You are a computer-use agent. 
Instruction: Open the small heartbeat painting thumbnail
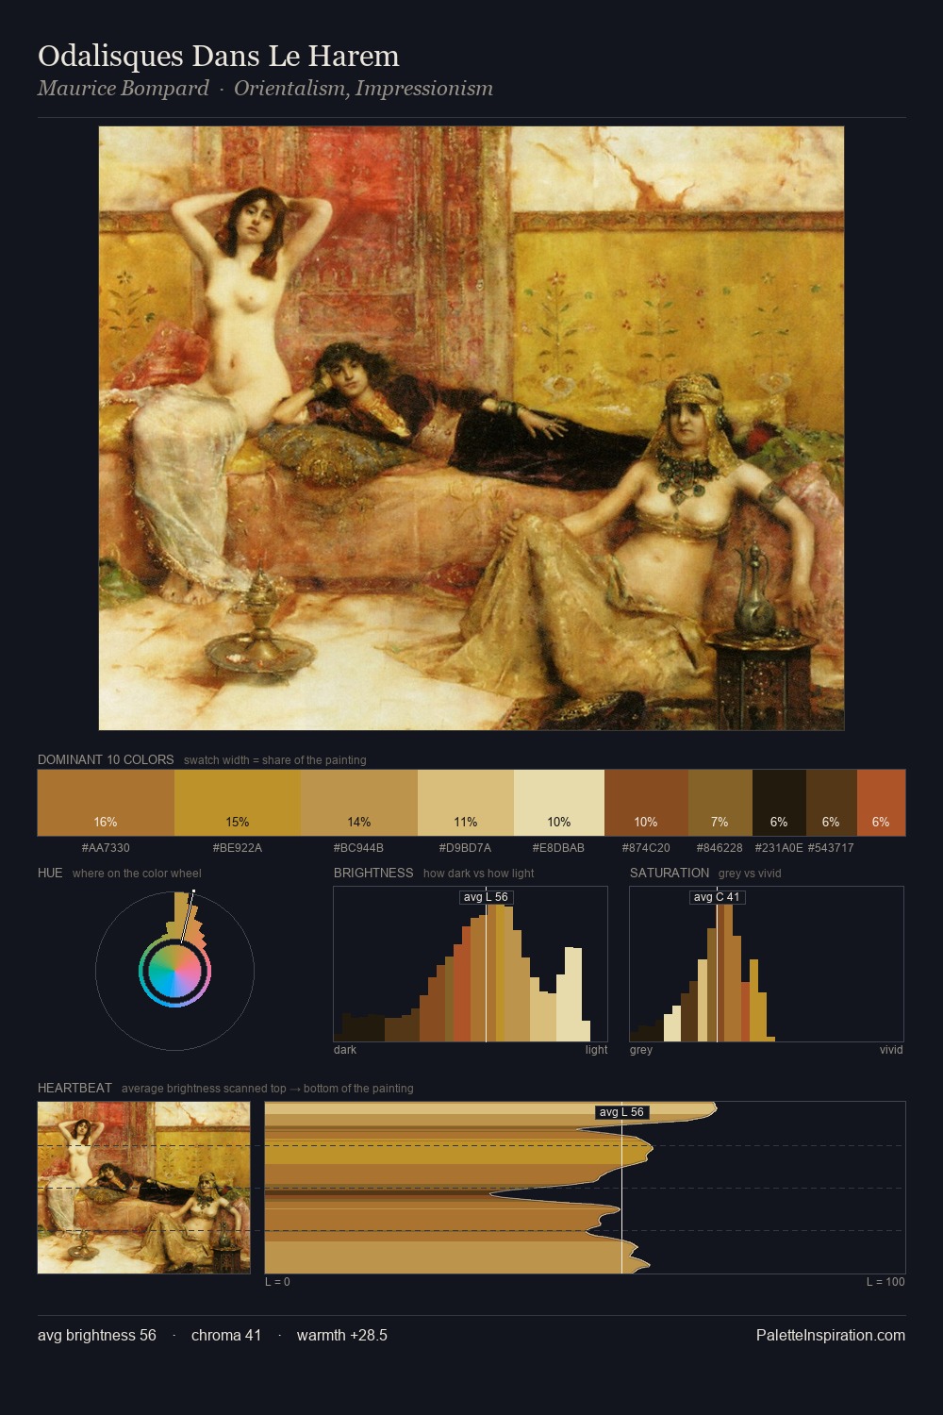(144, 1188)
